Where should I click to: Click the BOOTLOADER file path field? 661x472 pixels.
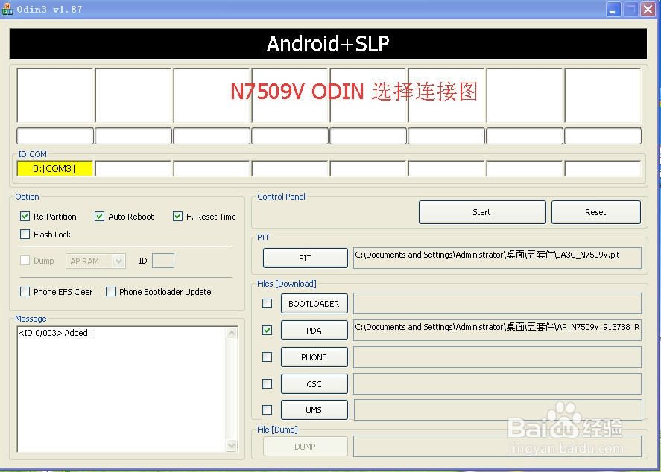498,303
